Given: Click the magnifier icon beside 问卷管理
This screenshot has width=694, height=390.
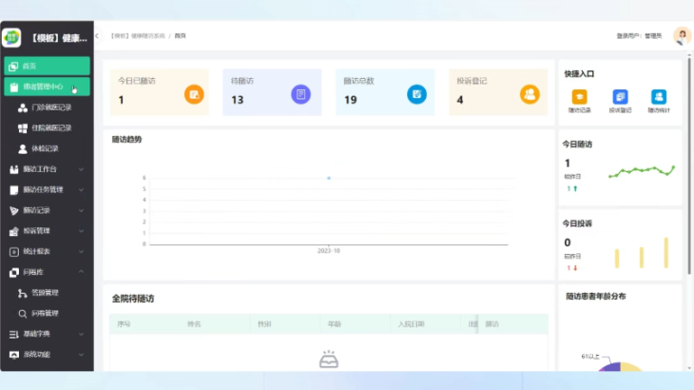Looking at the screenshot, I should [23, 313].
